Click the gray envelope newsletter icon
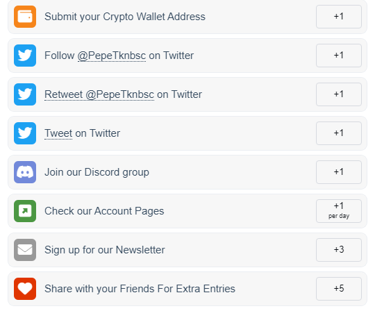This screenshot has height=311, width=375. (25, 250)
